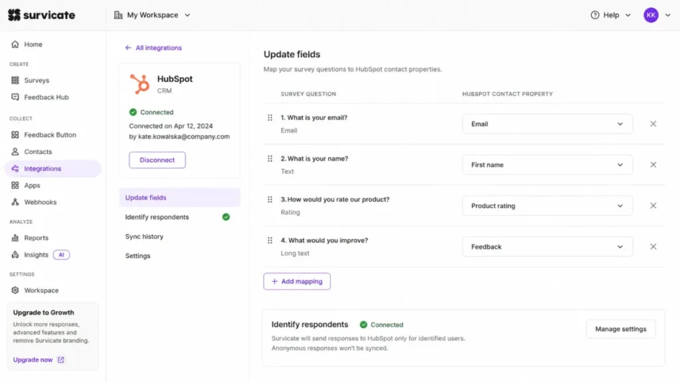Click the Feedback Hub icon
Viewport: 680px width, 382px height.
[15, 97]
